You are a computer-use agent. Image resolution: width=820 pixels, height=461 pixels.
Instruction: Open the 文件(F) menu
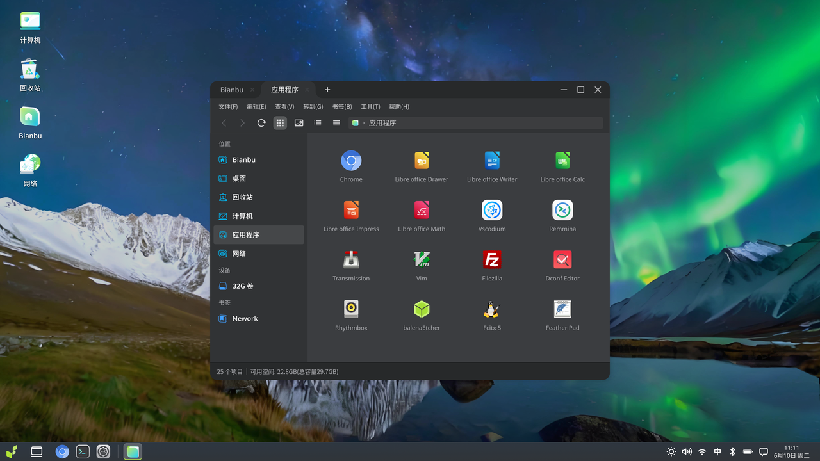point(228,107)
